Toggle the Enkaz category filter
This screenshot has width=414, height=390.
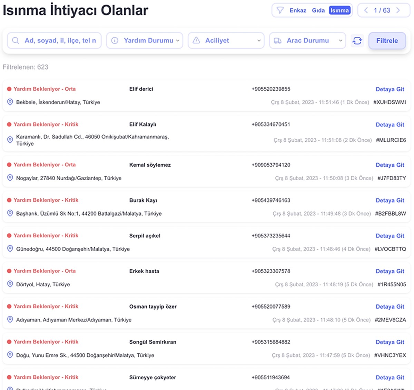tap(298, 10)
